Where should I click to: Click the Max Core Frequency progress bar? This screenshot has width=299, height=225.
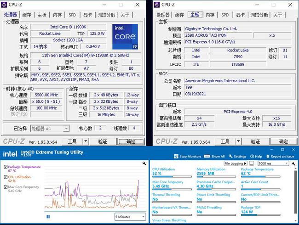172,189
